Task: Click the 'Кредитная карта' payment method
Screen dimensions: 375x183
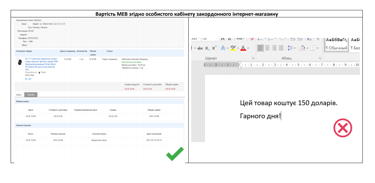Action: (x=99, y=140)
